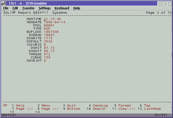Click the BUFLOOK value 1067348
The height and width of the screenshot is (118, 173).
tap(51, 32)
